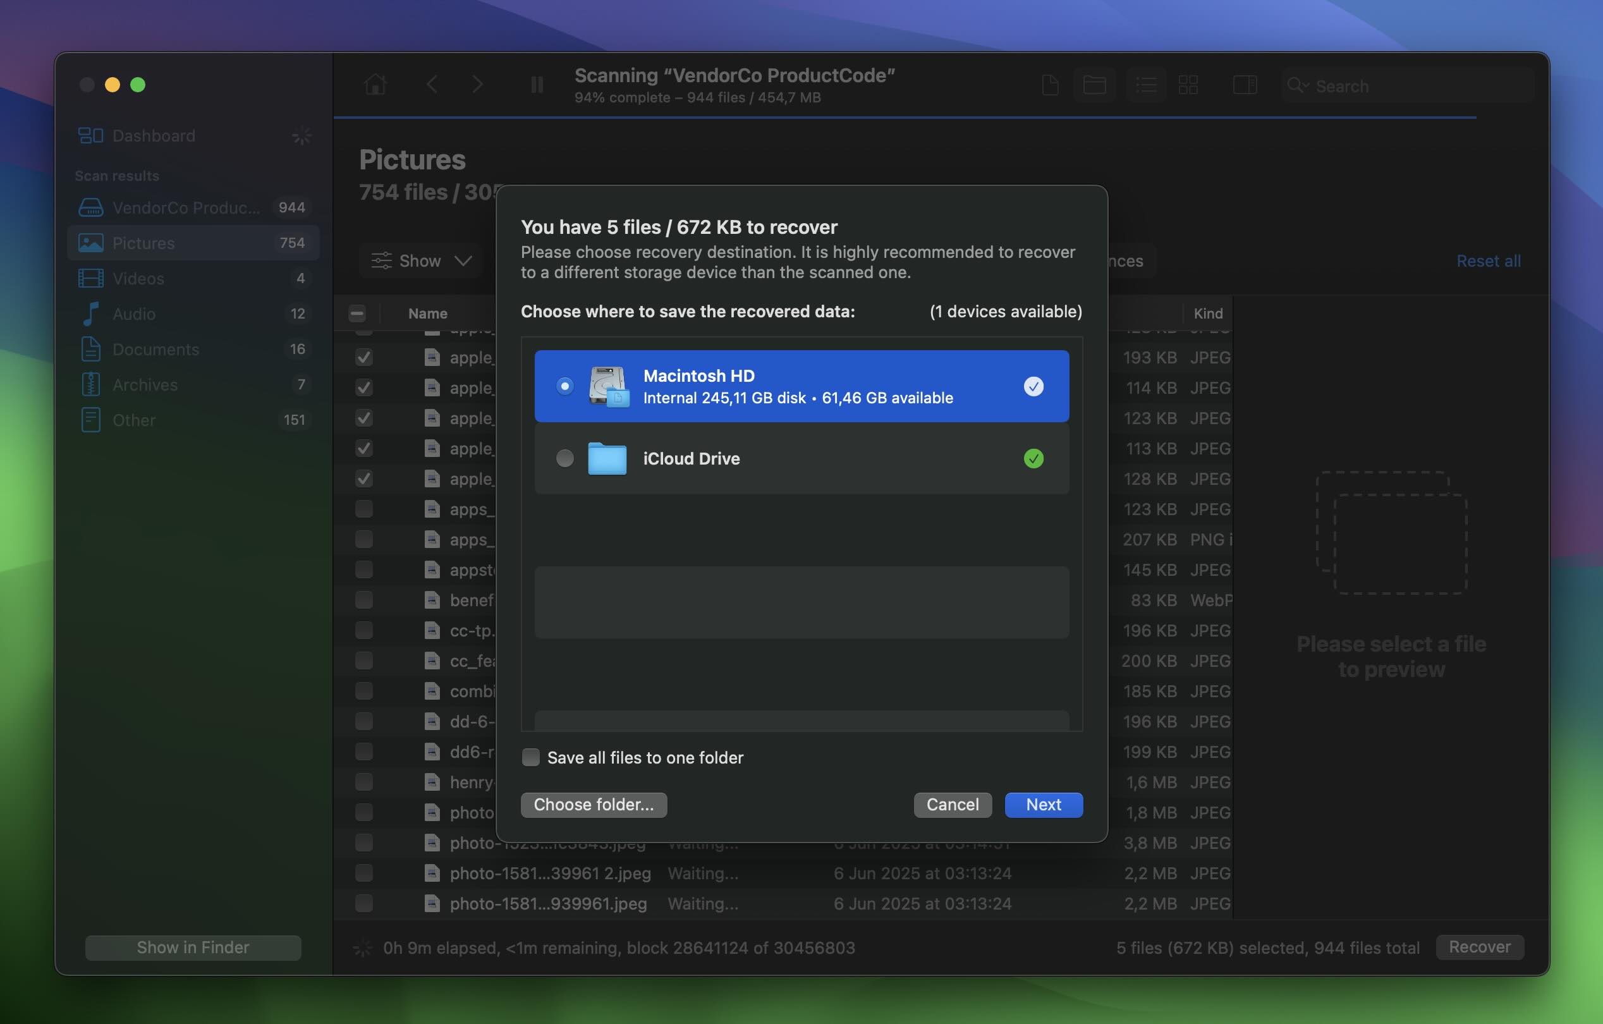Uncheck the 113 KB apple file checkbox

coord(363,449)
